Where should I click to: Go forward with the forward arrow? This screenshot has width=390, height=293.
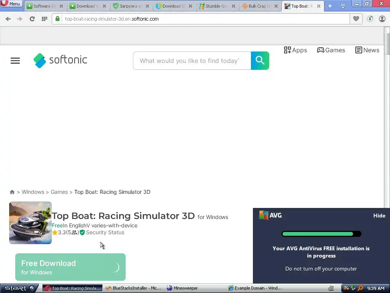coord(20,19)
